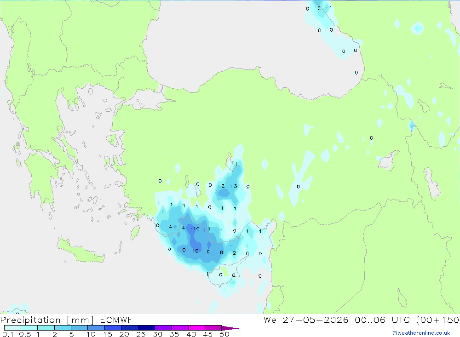Screen dimensions: 460x337
Task: Click the 15–20 mm legend color swatch
Action: [113, 328]
